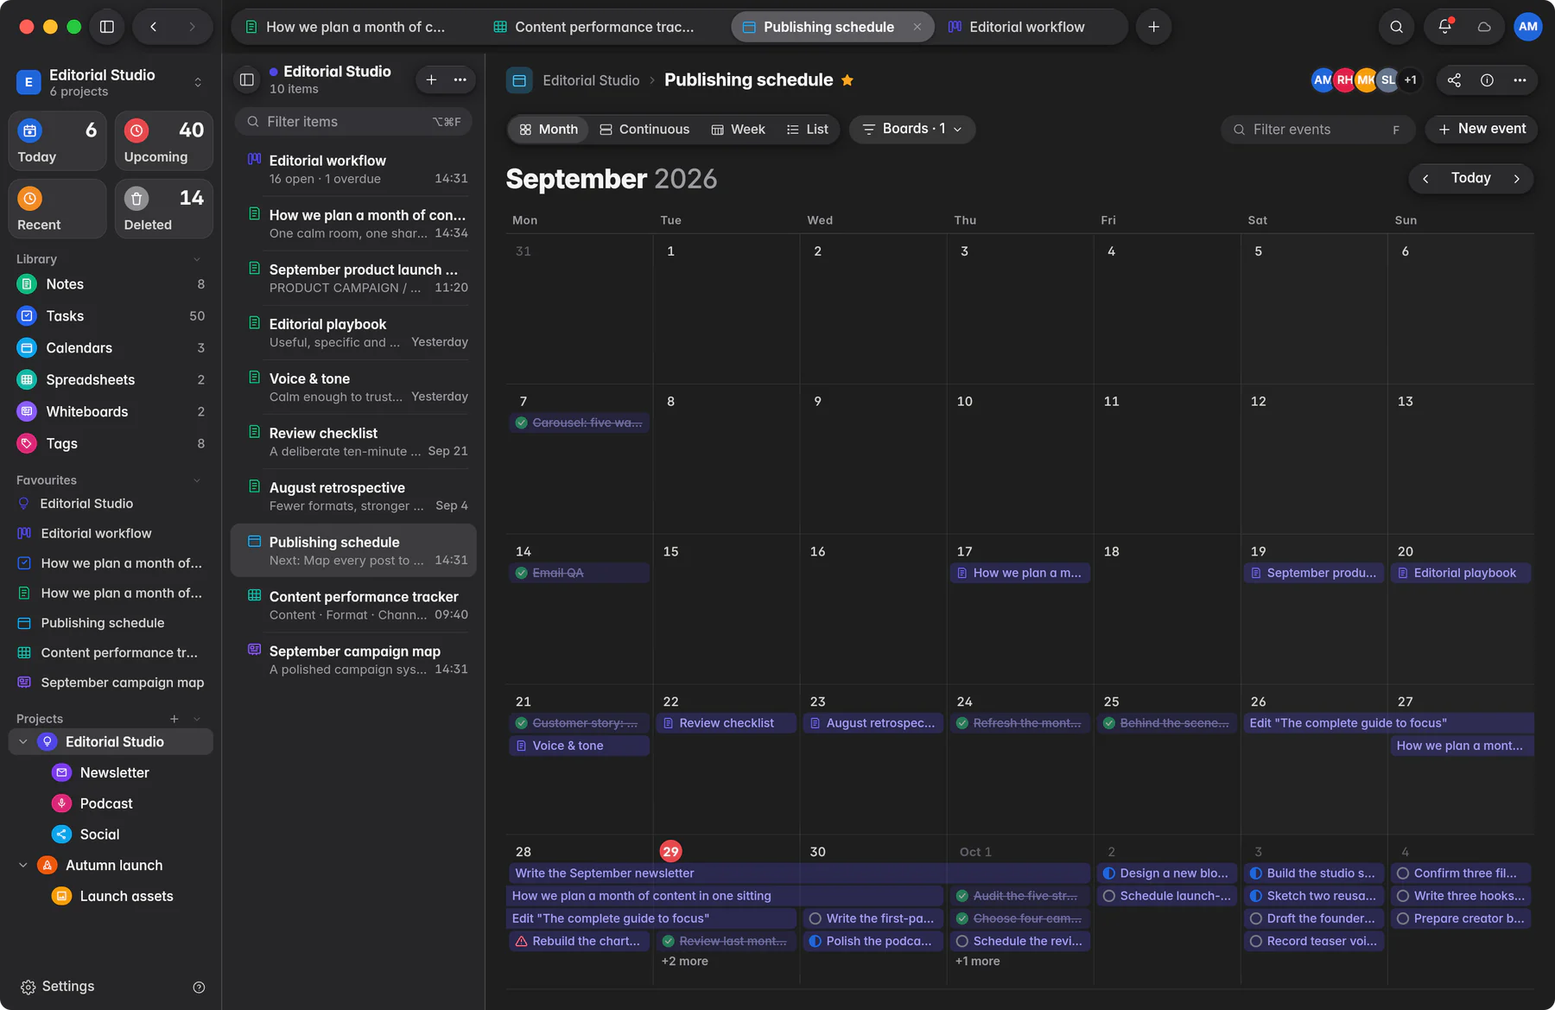Viewport: 1555px width, 1010px height.
Task: Add a project with Projects plus icon
Action: click(x=175, y=719)
